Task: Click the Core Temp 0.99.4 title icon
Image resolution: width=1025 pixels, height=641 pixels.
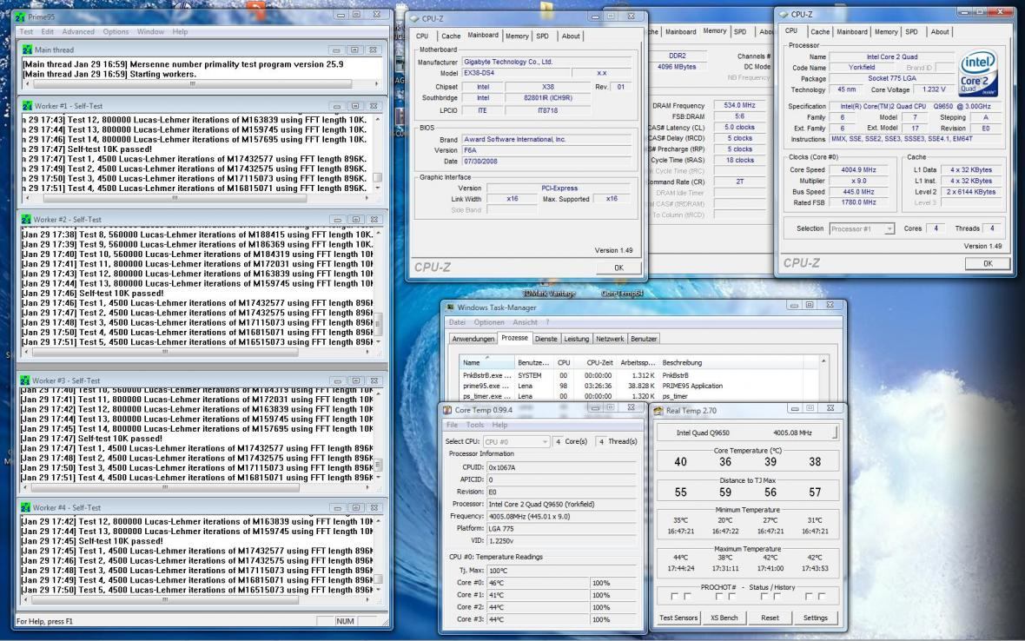Action: pos(447,410)
